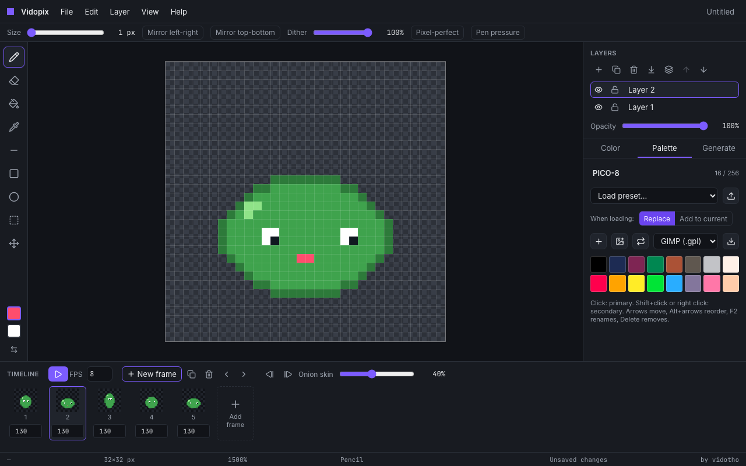Switch to the Generate tab

[719, 148]
